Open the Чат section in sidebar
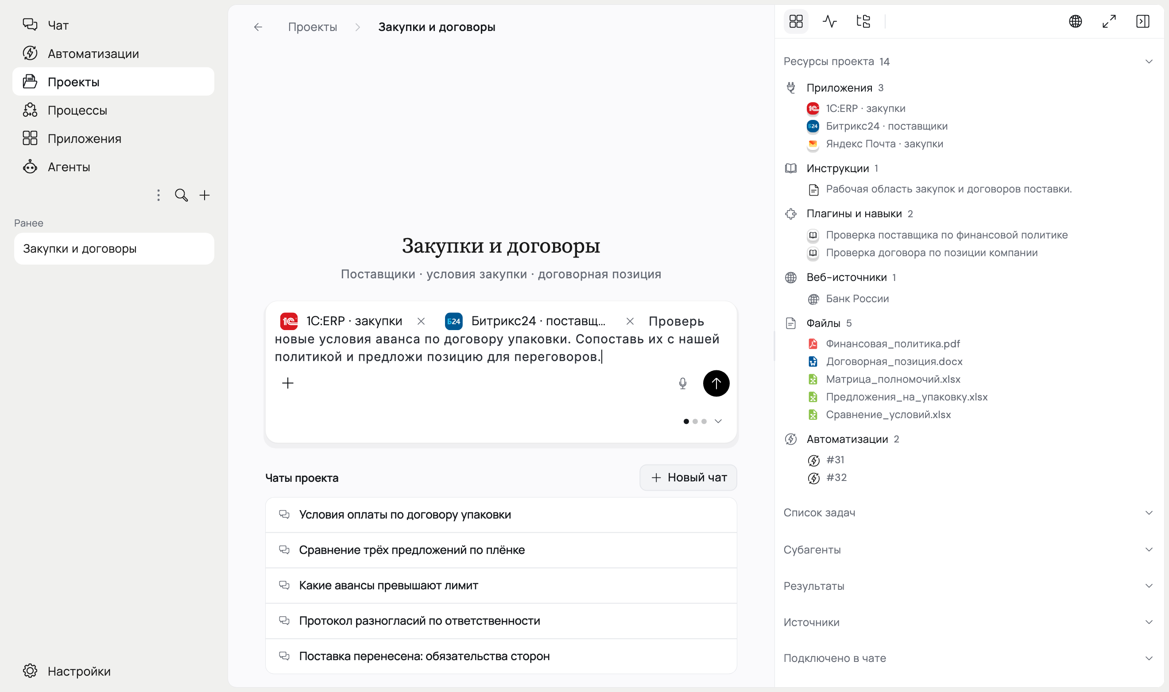 [x=113, y=25]
